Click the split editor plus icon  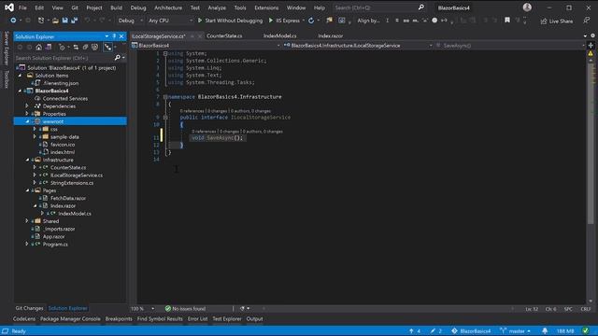tap(591, 46)
